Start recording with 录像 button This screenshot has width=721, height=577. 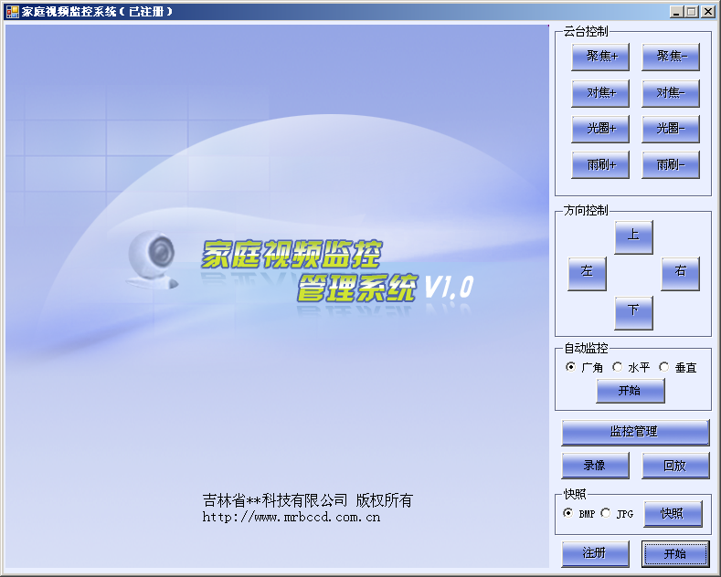(x=595, y=466)
